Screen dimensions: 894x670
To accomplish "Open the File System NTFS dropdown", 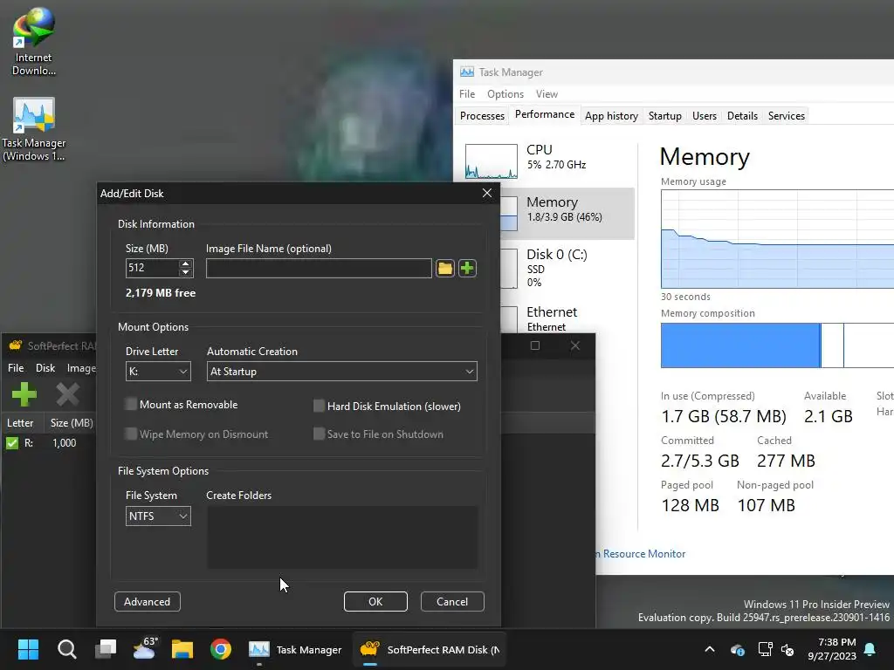I will (158, 516).
